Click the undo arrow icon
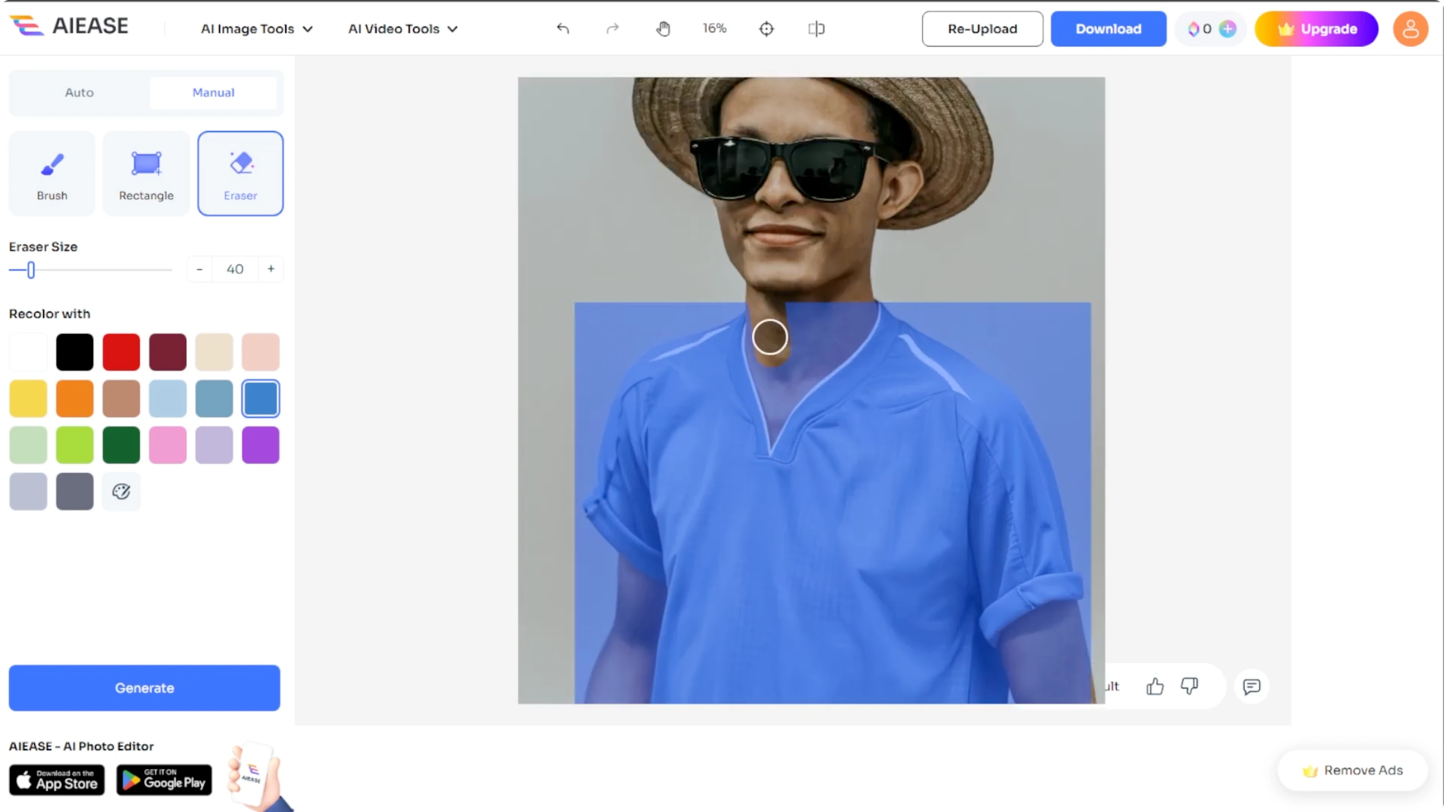 [563, 29]
